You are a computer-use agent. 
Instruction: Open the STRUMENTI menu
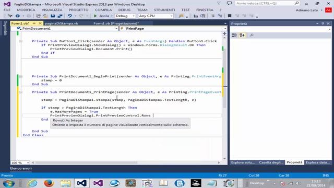(x=164, y=10)
